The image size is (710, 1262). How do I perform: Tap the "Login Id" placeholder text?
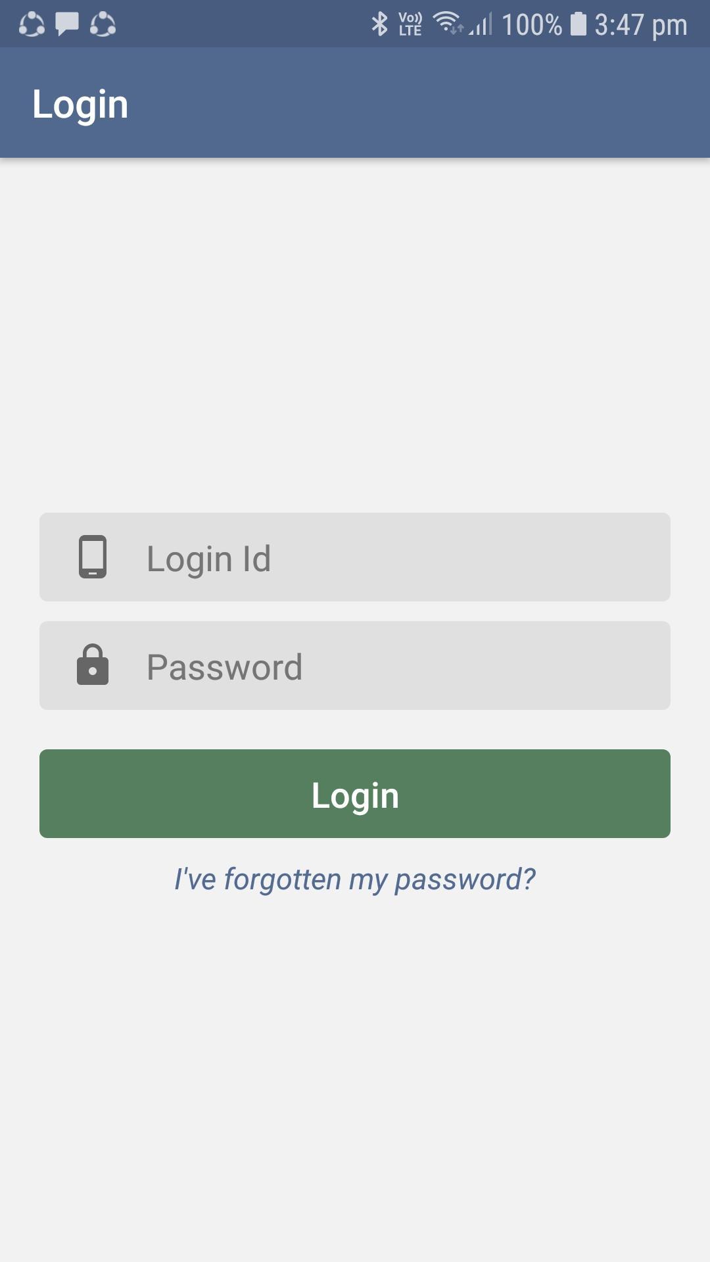pos(208,559)
